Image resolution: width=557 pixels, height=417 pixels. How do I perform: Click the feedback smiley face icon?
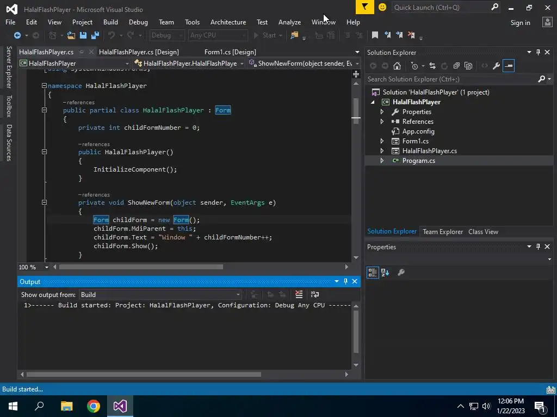coord(382,7)
